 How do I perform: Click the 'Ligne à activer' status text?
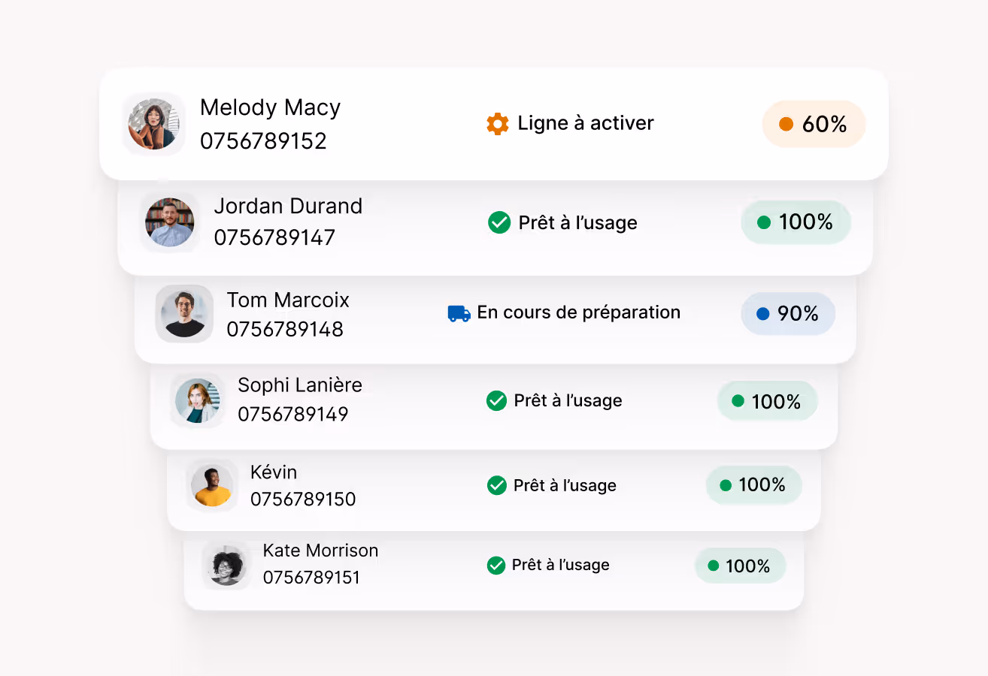point(586,123)
